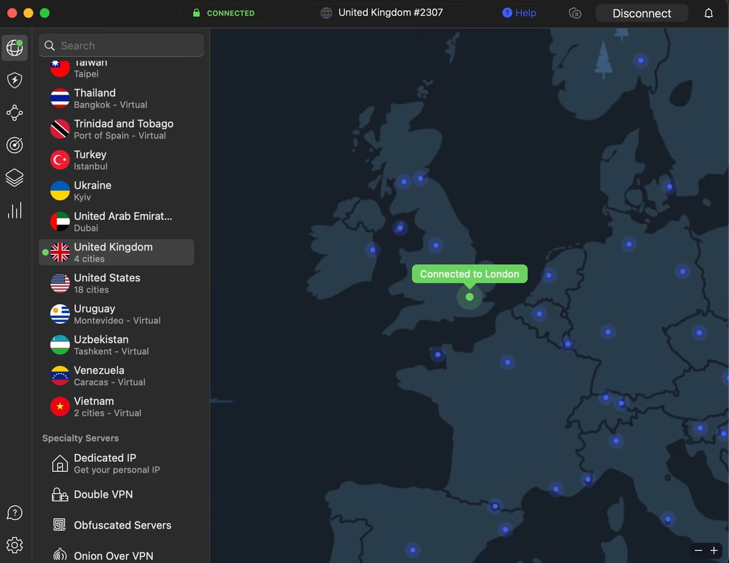
Task: Click the Vietnam flag icon
Action: pos(60,406)
